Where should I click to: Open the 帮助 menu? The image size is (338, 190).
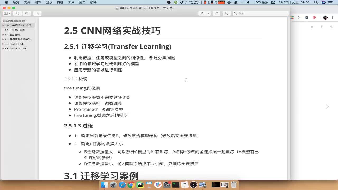point(93,2)
